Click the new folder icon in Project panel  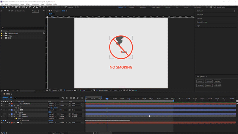tap(5, 91)
